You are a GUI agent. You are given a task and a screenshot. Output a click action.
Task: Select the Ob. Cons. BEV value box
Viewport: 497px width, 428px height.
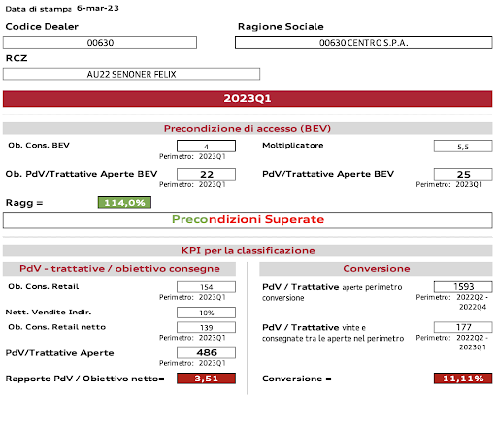click(x=206, y=147)
